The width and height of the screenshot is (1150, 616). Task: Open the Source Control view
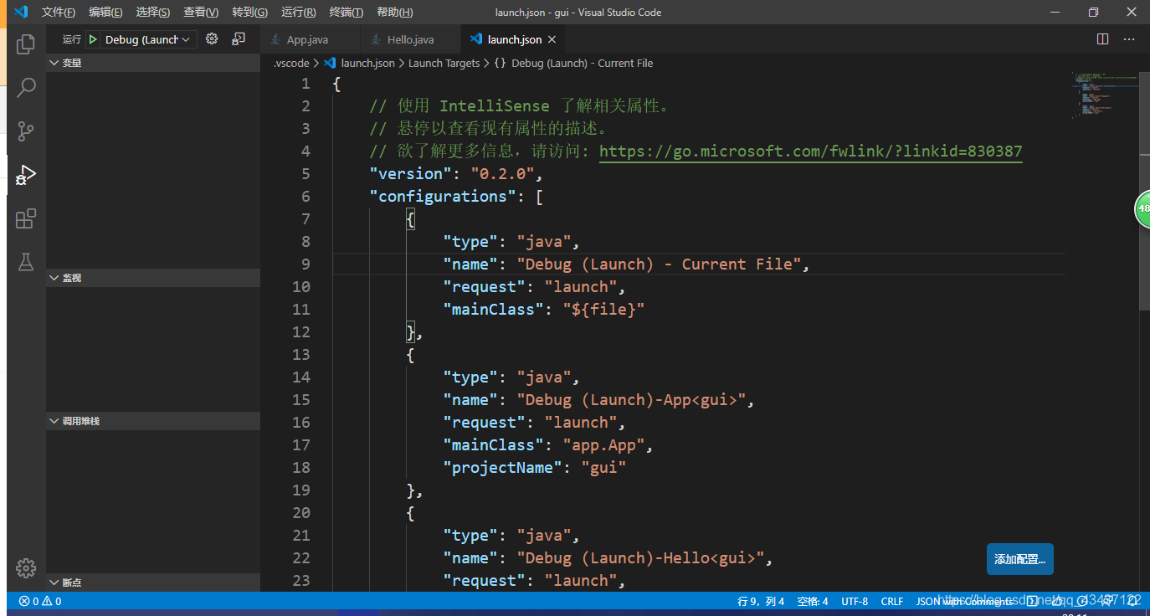point(25,131)
